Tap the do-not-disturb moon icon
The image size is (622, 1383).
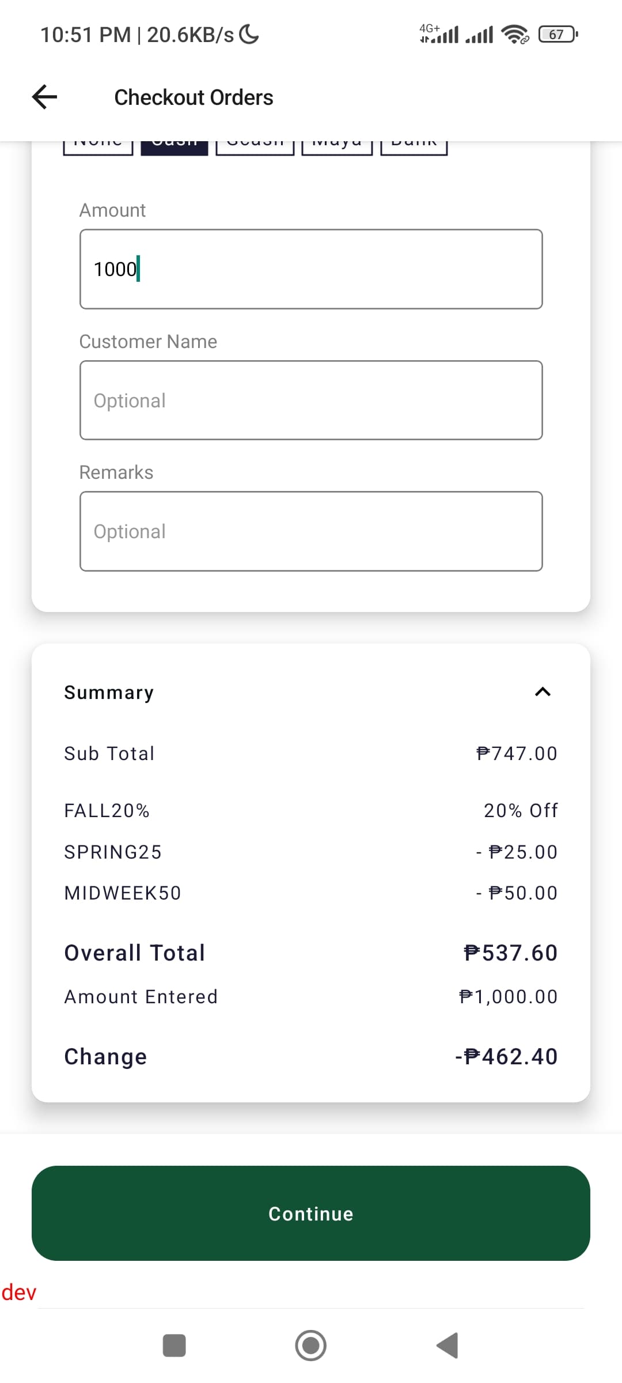[249, 35]
